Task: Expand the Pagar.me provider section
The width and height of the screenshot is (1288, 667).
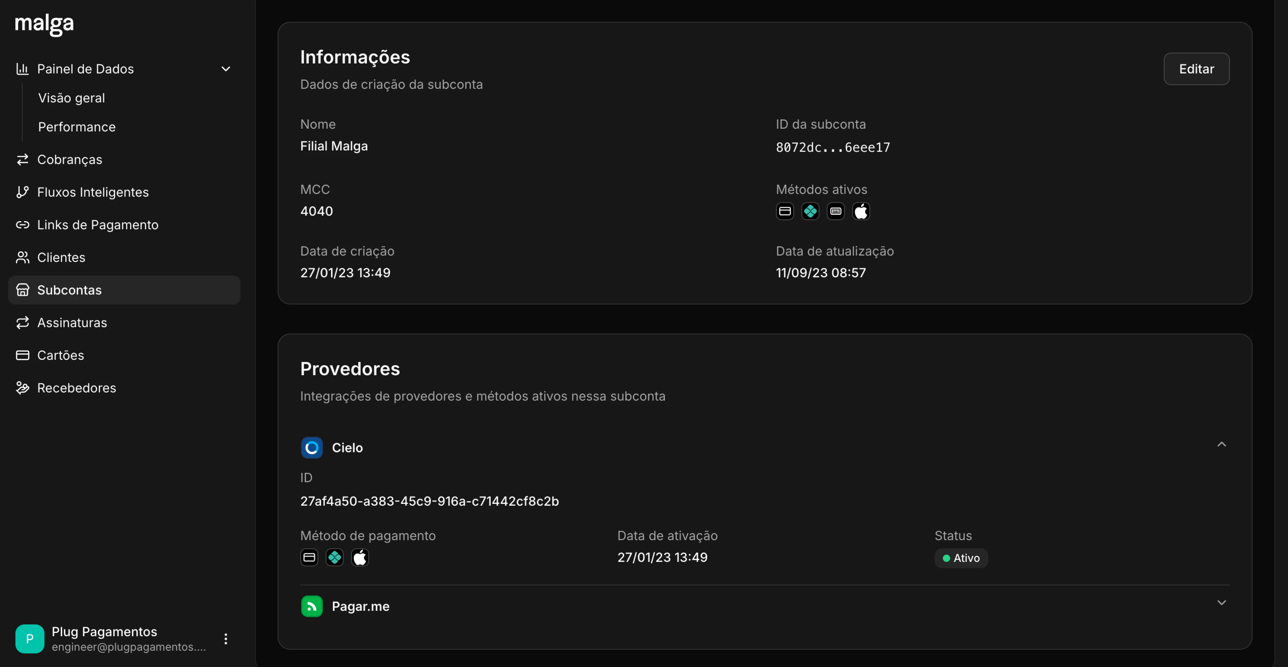Action: tap(1221, 603)
